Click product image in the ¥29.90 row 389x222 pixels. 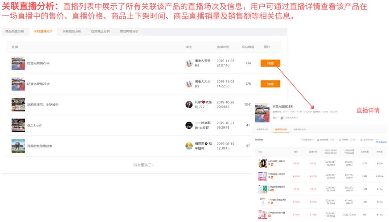tap(262, 202)
